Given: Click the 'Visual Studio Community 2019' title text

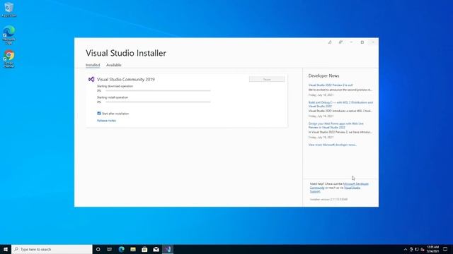Looking at the screenshot, I should (126, 80).
